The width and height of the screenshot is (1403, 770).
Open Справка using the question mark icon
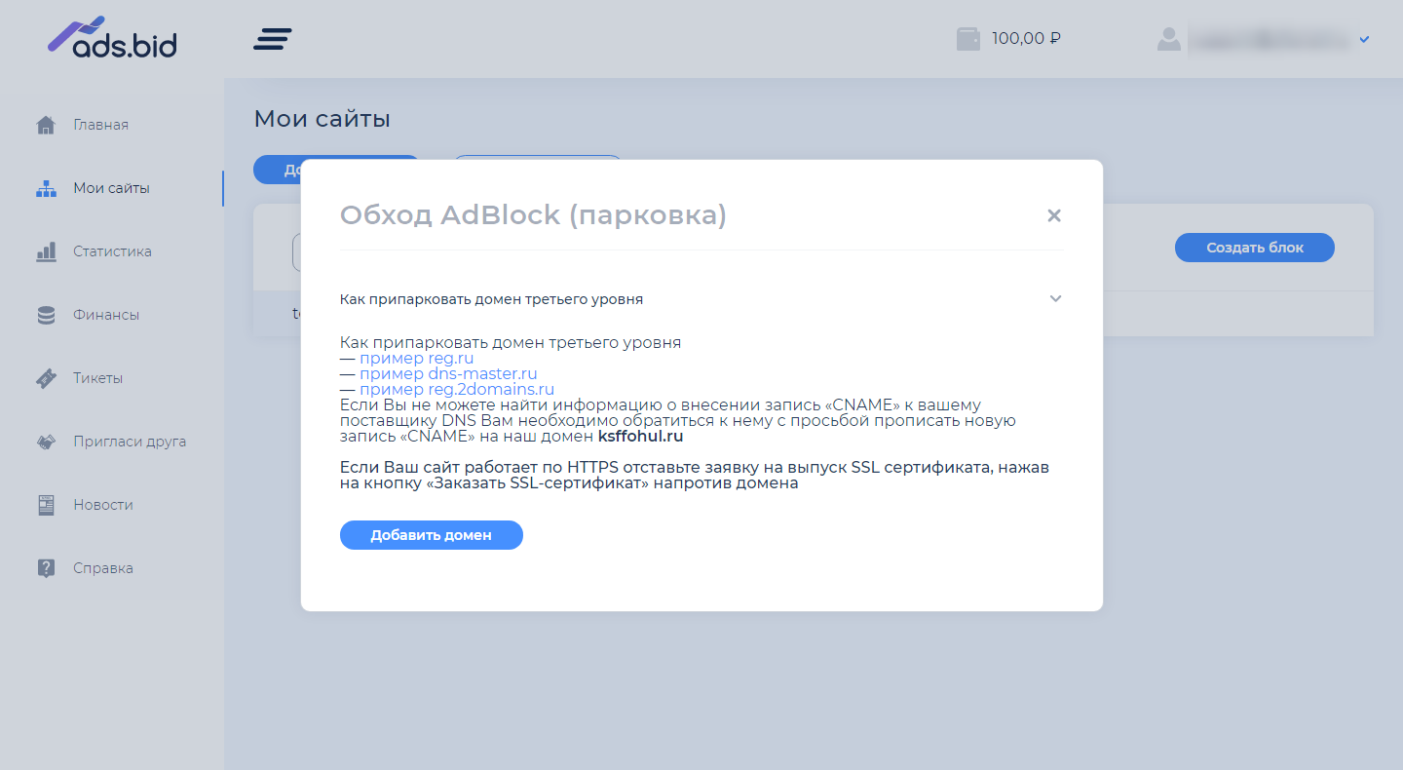[46, 567]
